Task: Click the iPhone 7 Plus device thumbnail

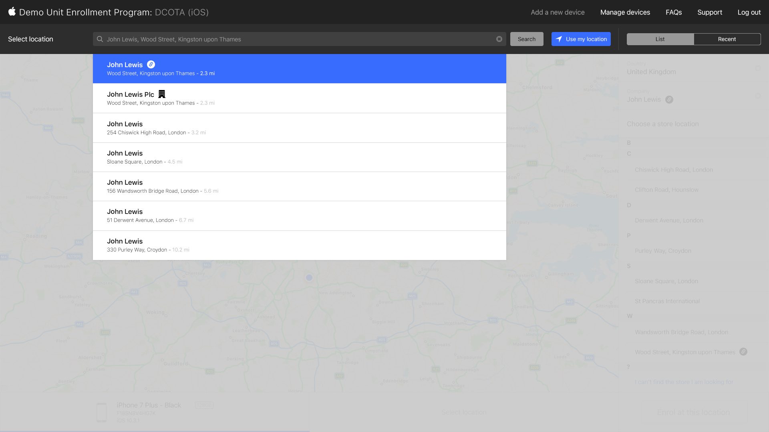Action: (x=102, y=412)
